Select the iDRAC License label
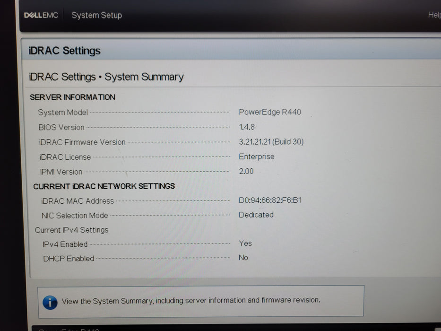The height and width of the screenshot is (331, 441). [65, 157]
